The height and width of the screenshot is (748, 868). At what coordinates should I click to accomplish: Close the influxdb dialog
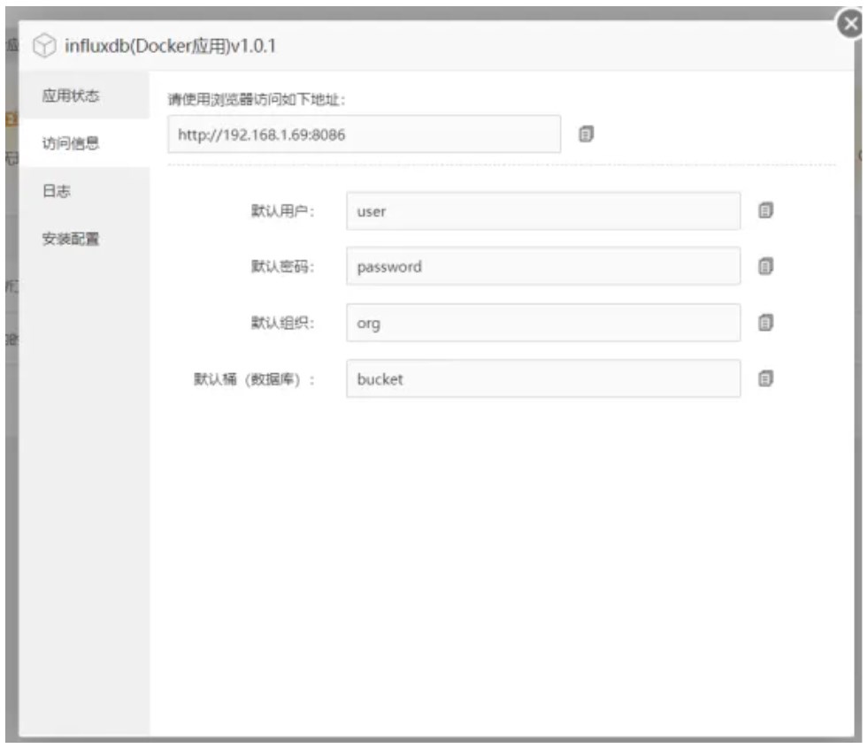[850, 24]
